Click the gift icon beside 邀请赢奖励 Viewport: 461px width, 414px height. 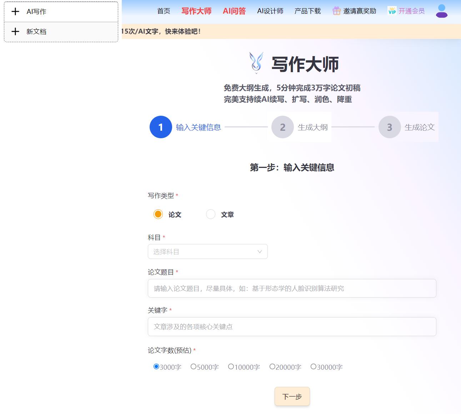click(336, 11)
